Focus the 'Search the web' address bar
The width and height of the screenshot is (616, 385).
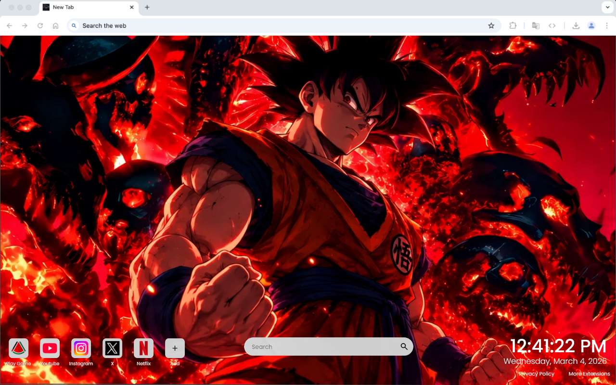(x=284, y=26)
